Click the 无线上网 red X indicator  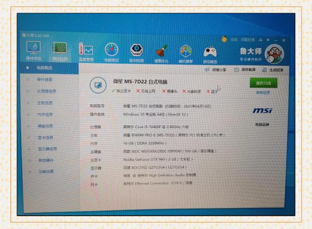pos(138,91)
